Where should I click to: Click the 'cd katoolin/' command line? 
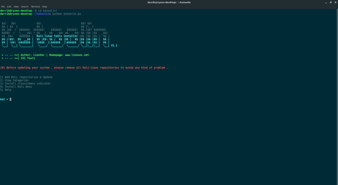pos(29,11)
